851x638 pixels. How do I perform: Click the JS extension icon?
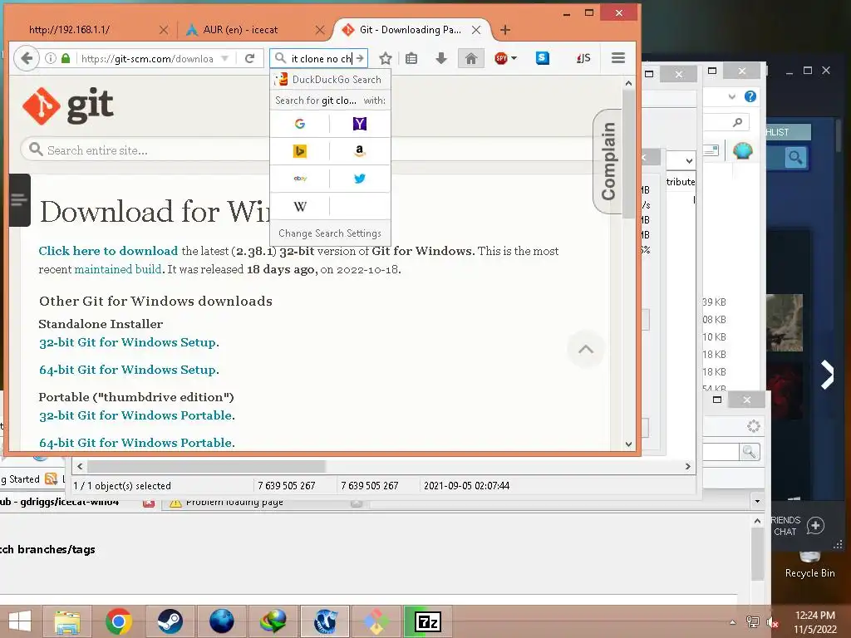click(x=583, y=58)
